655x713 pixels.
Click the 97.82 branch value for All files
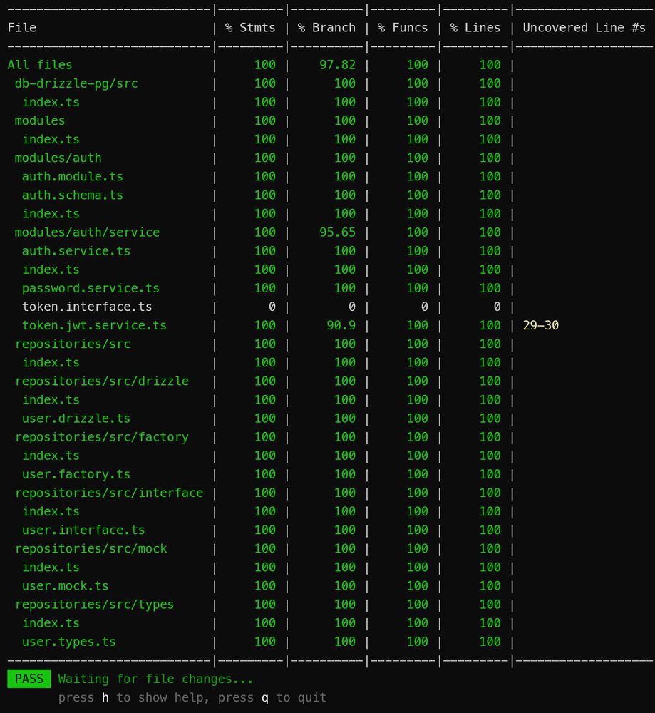pos(337,65)
